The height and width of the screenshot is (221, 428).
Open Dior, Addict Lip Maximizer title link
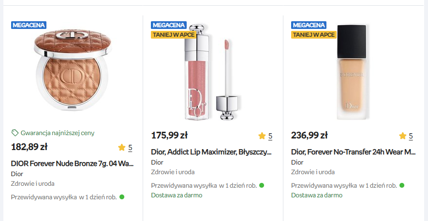pyautogui.click(x=211, y=152)
